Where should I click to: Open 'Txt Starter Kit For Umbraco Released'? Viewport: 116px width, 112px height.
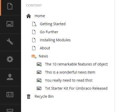pyautogui.click(x=76, y=88)
